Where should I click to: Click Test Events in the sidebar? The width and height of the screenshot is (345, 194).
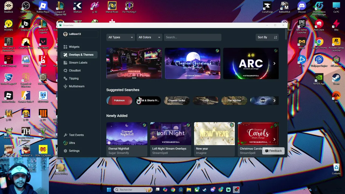[x=76, y=135]
